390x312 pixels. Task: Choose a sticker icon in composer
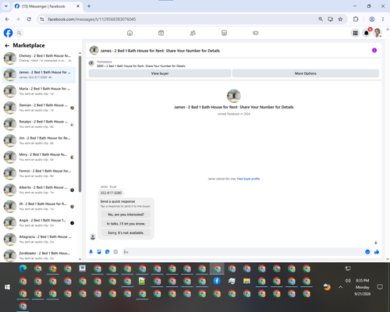108,252
